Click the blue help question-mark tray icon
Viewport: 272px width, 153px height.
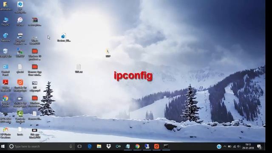[x=219, y=147]
